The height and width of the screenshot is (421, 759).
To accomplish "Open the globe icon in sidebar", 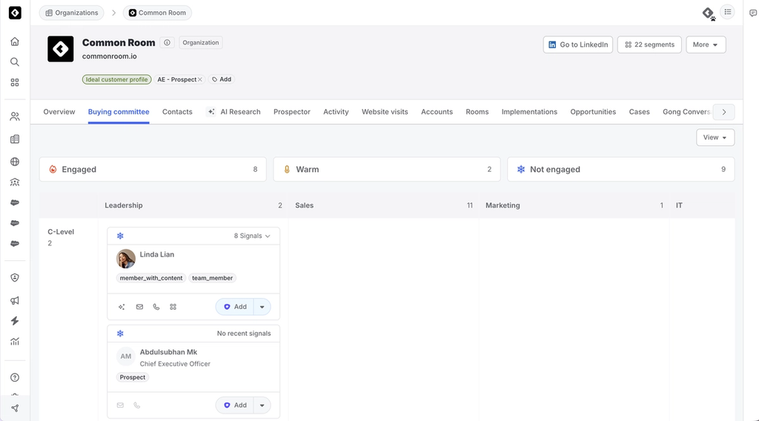I will [15, 162].
